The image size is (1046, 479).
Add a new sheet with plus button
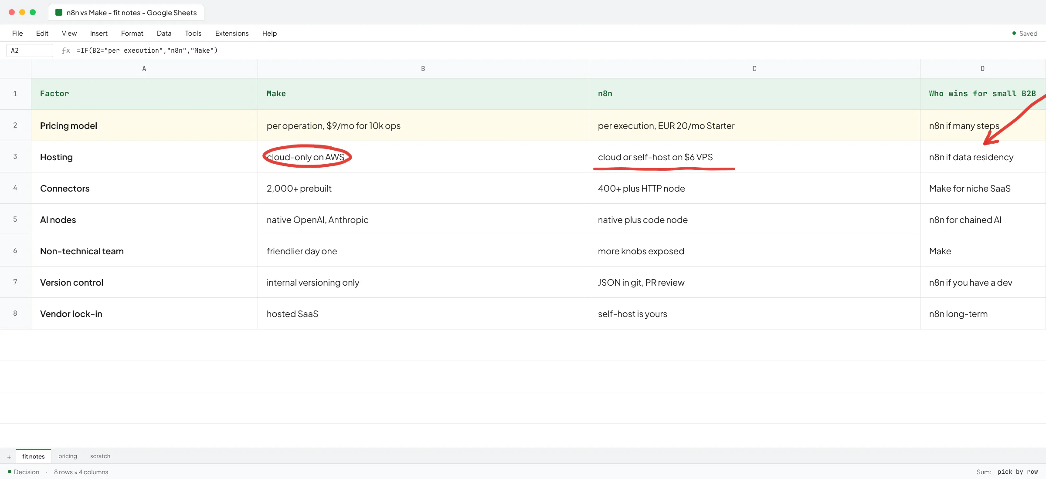point(9,457)
